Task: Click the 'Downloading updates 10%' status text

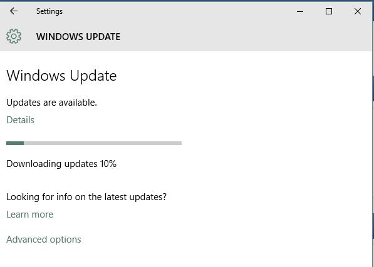Action: point(61,164)
